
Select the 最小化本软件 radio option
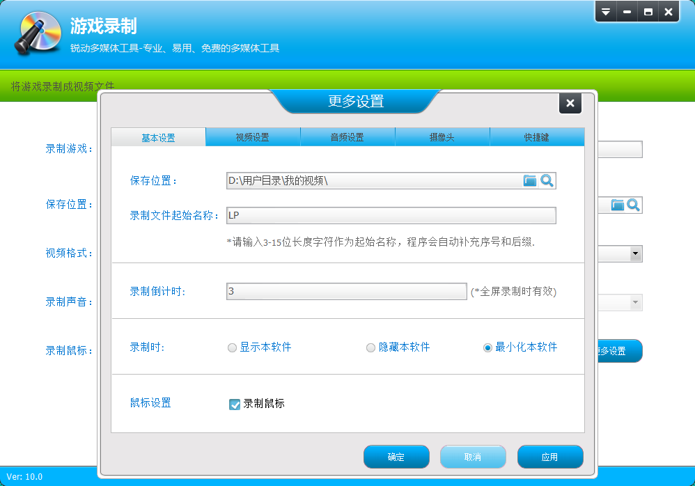point(487,347)
